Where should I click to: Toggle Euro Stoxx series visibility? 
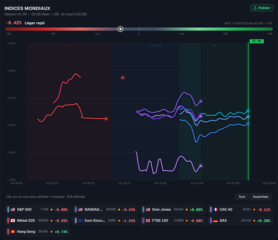(105, 221)
